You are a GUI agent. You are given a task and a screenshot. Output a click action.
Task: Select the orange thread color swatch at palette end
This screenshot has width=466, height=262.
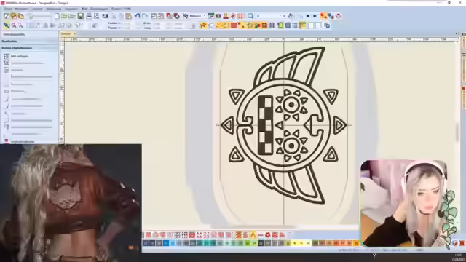pos(356,243)
